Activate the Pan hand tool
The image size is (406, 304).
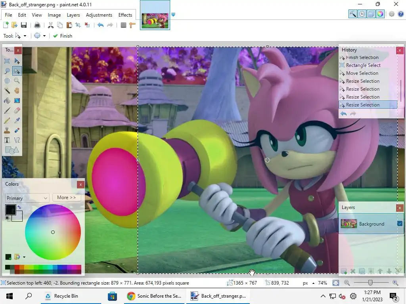[x=17, y=91]
